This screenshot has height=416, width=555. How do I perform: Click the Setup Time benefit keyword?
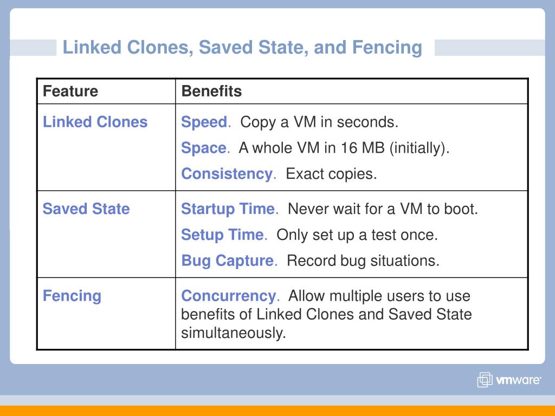click(x=222, y=235)
